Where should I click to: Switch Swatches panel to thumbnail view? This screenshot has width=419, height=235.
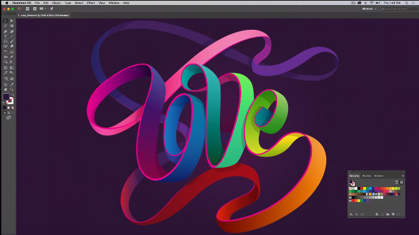click(401, 182)
